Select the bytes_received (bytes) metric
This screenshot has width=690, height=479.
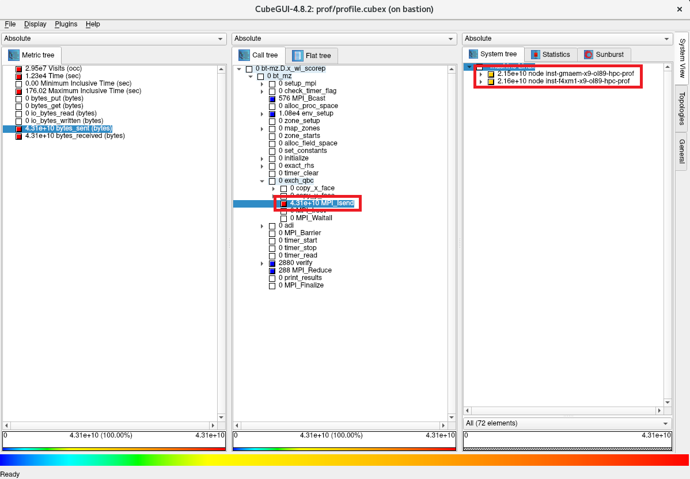75,136
